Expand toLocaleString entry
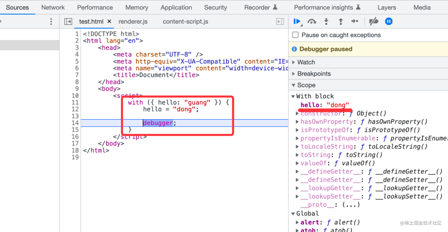 (x=297, y=147)
